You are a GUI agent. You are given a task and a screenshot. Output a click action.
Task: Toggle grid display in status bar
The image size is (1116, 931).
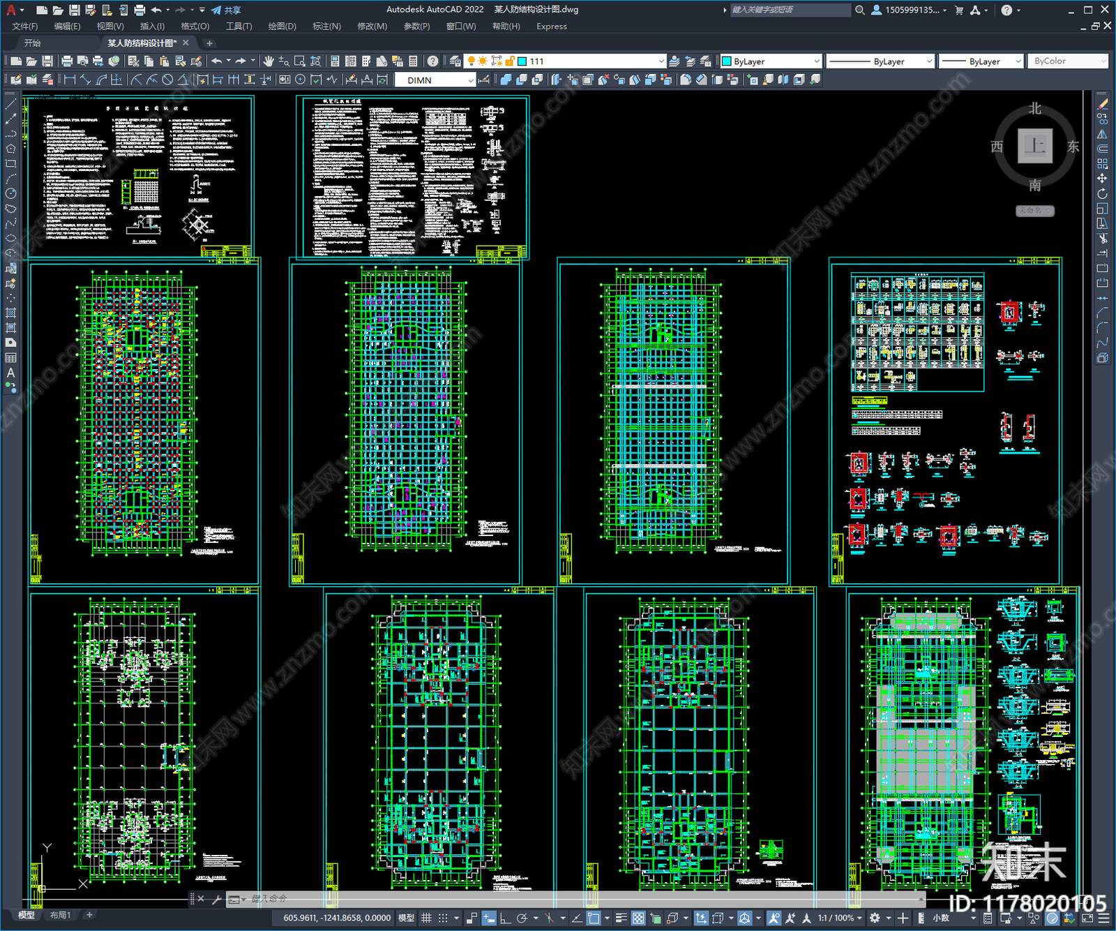point(426,918)
